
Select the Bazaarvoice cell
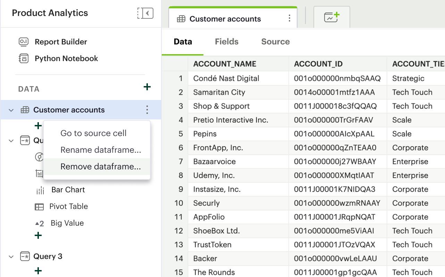pos(238,162)
